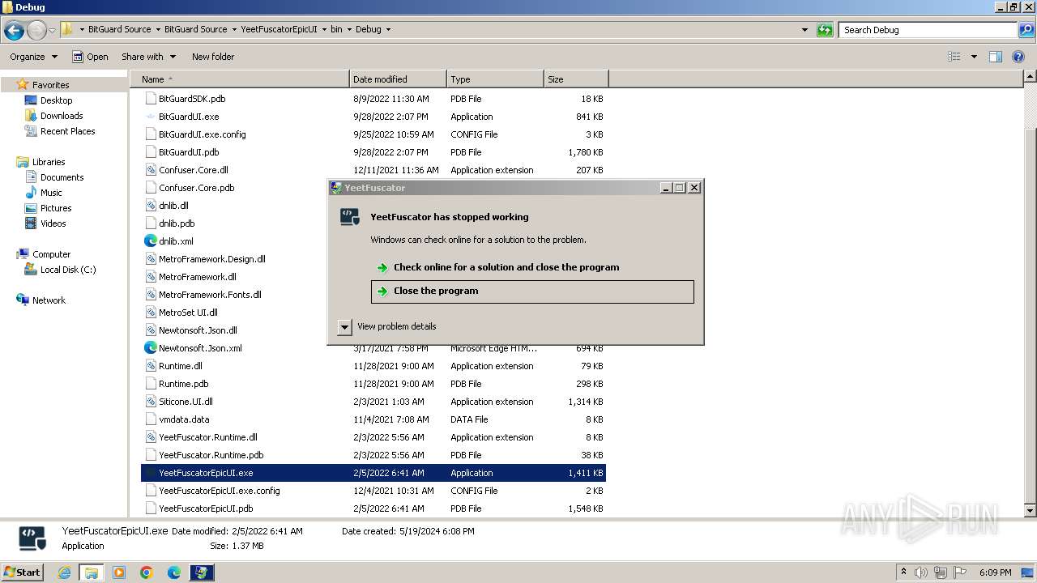Select BitGuardUI.exe.config file
The image size is (1037, 583).
tap(373, 134)
